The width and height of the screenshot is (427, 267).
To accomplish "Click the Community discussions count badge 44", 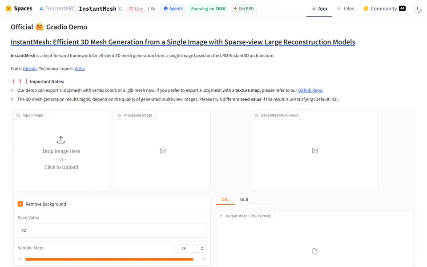I will click(402, 8).
